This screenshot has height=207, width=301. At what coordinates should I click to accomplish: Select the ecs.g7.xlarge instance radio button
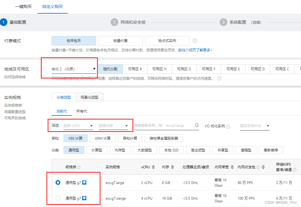58,198
